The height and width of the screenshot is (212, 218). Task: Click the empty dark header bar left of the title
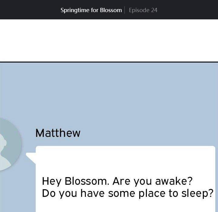tap(27, 10)
